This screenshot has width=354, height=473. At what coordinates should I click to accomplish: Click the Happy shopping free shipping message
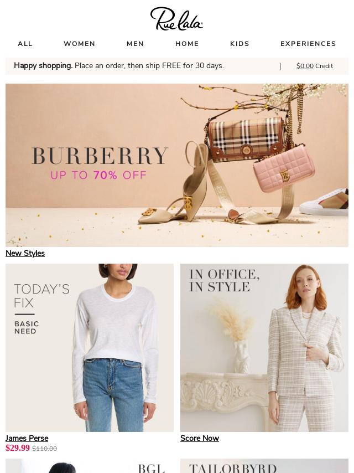tap(119, 66)
